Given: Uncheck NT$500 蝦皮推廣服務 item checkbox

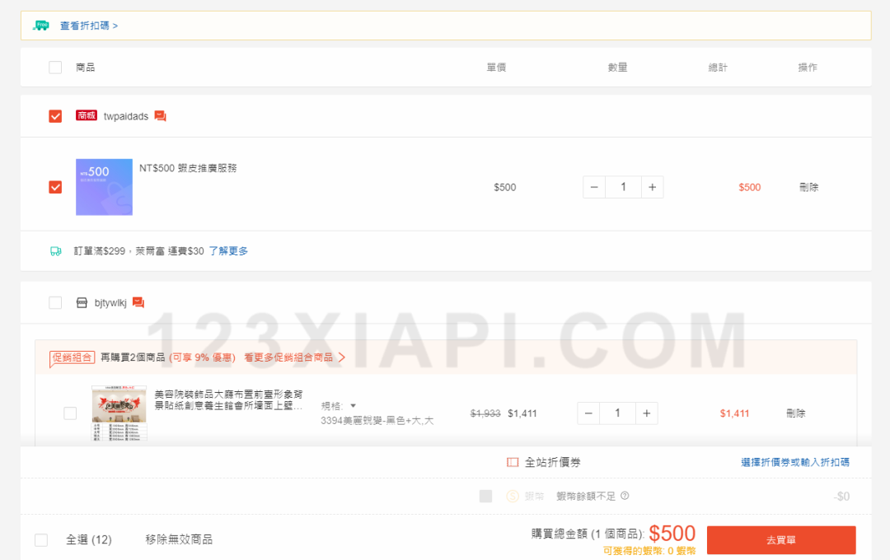Looking at the screenshot, I should (55, 187).
